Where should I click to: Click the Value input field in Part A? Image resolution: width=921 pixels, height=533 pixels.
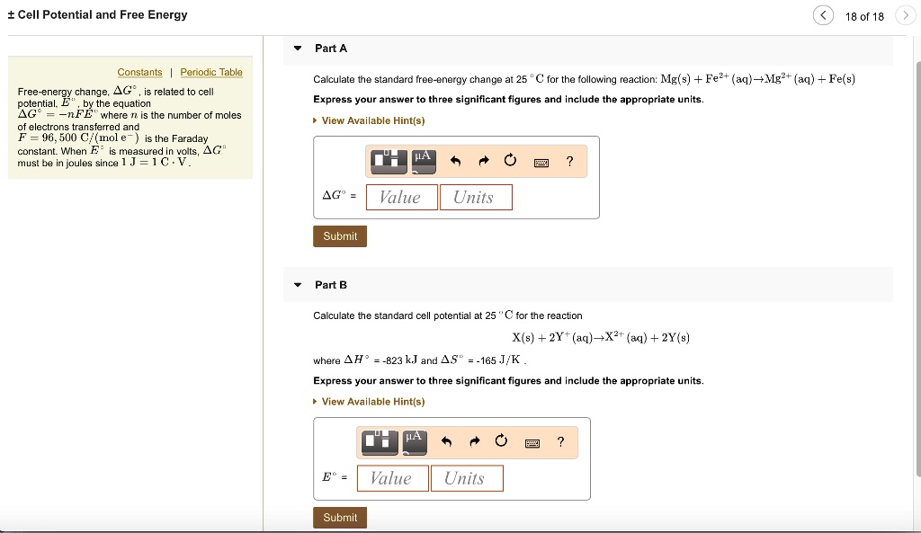[x=401, y=197]
